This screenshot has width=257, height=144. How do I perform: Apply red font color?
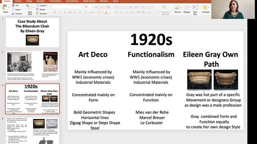106,12
